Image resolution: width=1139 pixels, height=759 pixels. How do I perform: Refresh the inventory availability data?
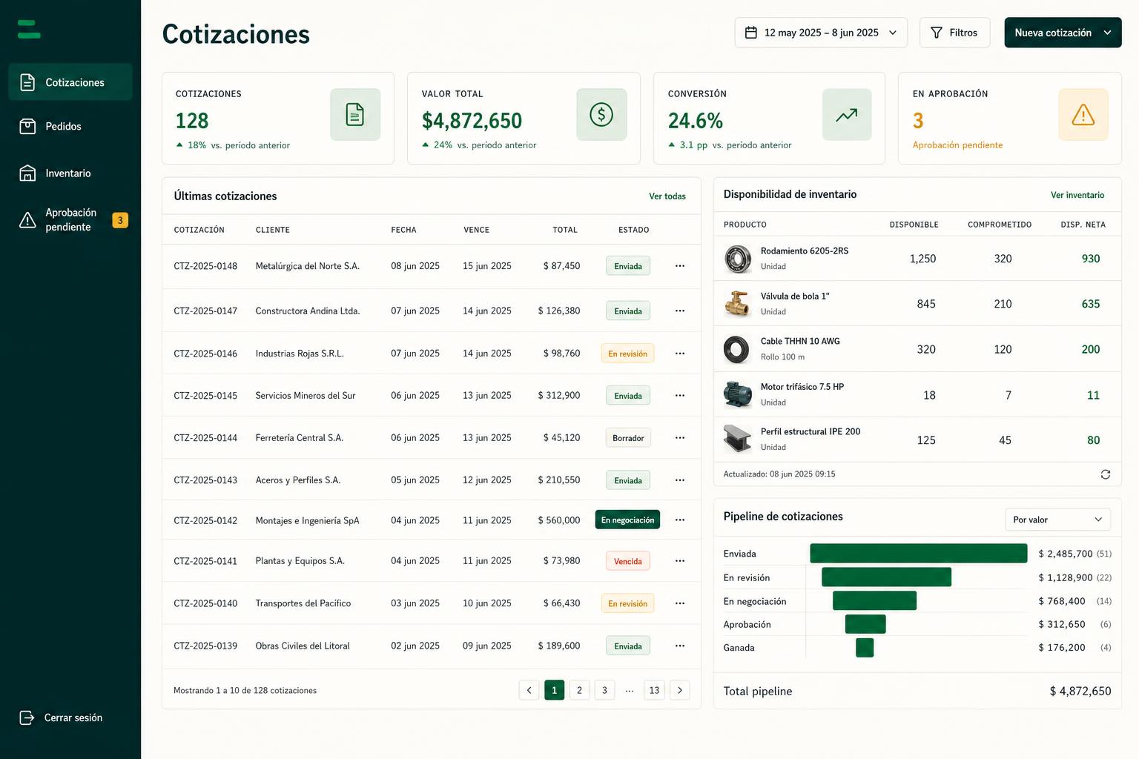pos(1106,474)
